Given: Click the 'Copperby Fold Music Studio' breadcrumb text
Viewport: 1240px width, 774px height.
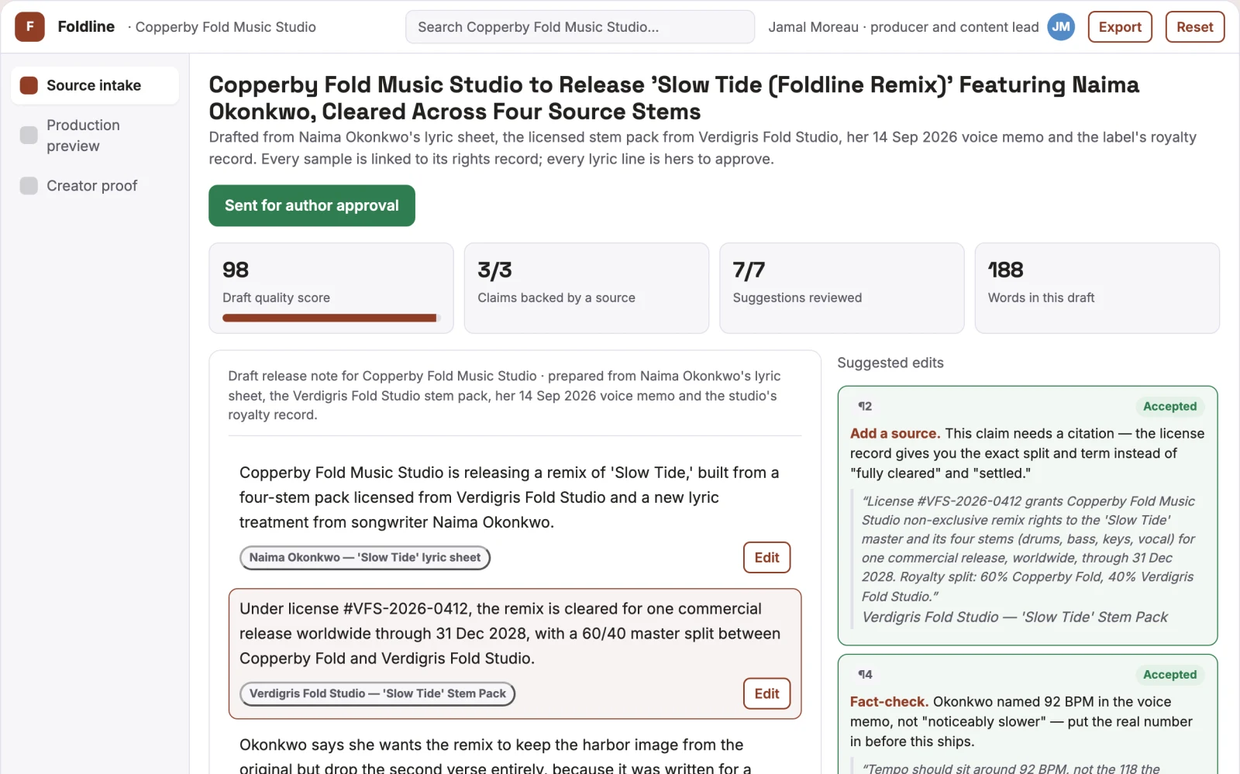Looking at the screenshot, I should tap(226, 27).
